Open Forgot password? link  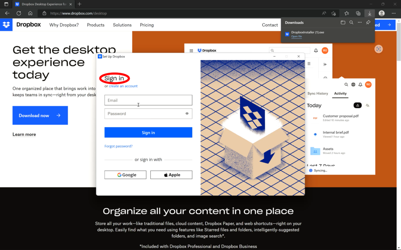coord(118,146)
